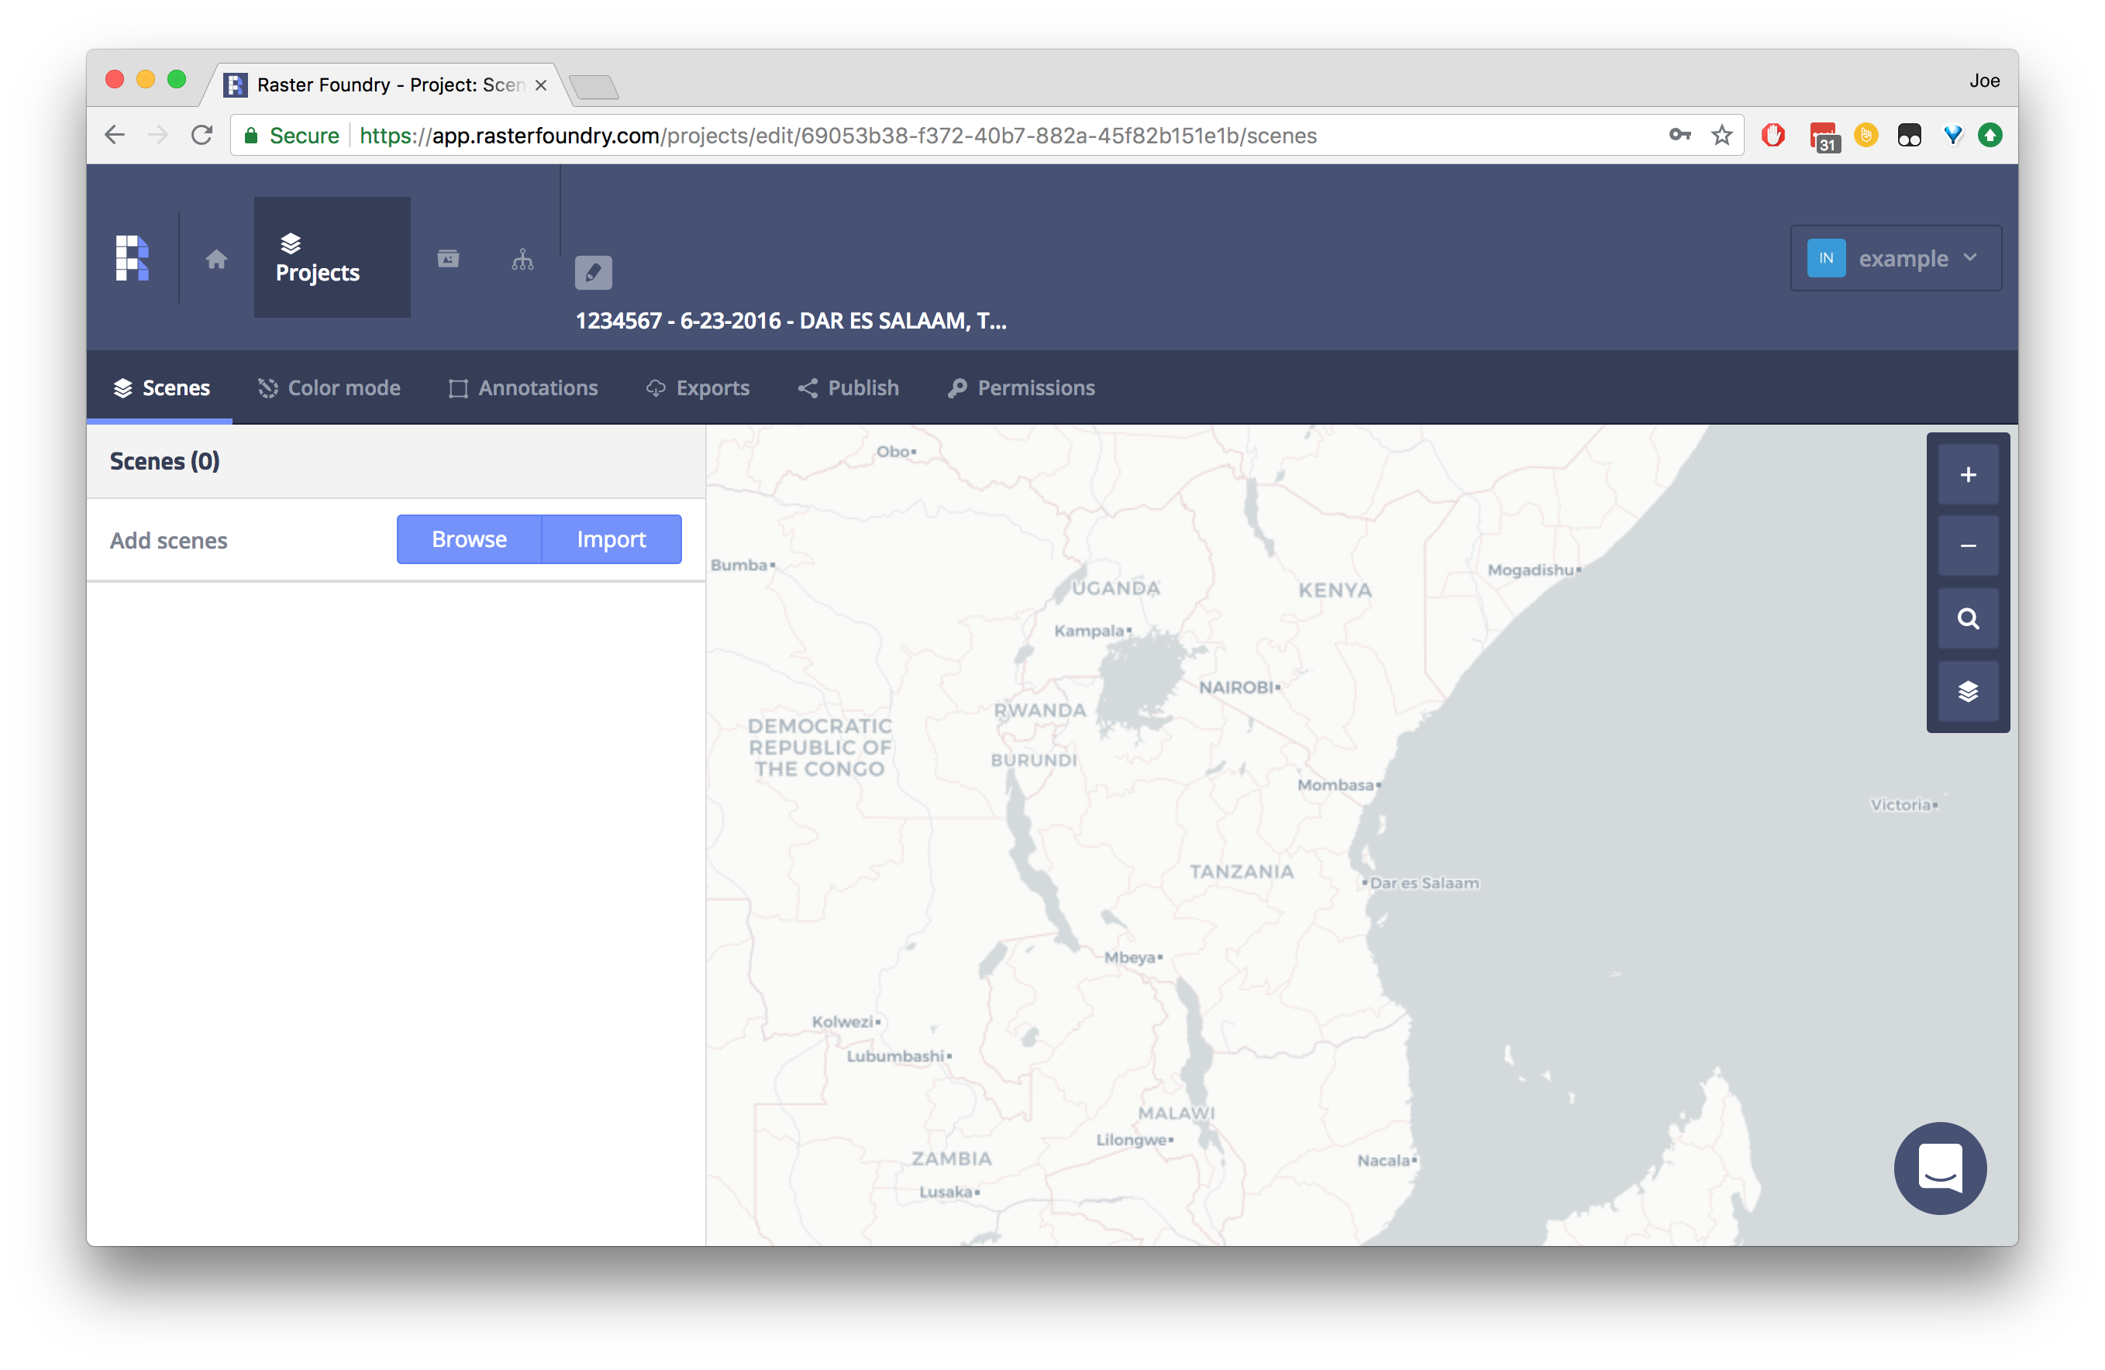Open the Annotations tab
Screen dimensions: 2105x1370
click(x=522, y=387)
